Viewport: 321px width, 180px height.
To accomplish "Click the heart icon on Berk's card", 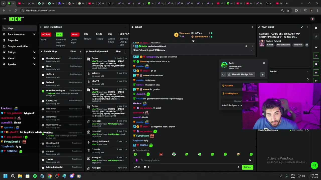I will [223, 74].
